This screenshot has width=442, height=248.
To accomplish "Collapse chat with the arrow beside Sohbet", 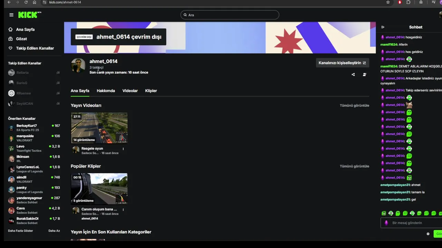I will [x=383, y=27].
